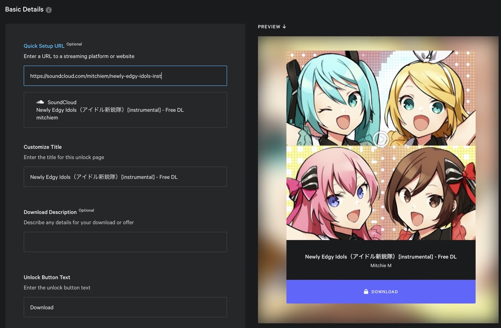The height and width of the screenshot is (328, 501).
Task: Click the PREVIEW down arrow
Action: pyautogui.click(x=284, y=27)
